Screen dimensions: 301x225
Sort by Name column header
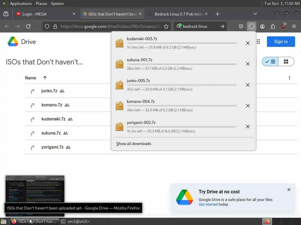pos(31,78)
